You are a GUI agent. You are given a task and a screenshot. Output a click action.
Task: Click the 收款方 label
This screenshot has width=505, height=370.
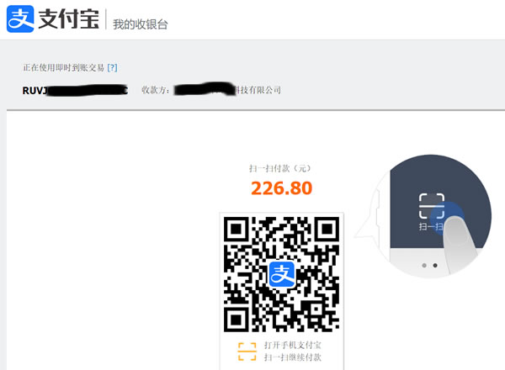coord(155,90)
